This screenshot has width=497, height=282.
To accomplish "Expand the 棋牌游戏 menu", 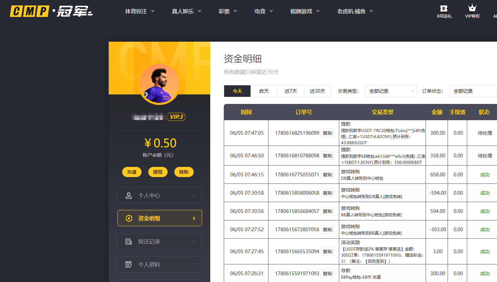I will [305, 11].
